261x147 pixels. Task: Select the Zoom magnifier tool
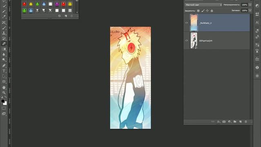[x=4, y=93]
